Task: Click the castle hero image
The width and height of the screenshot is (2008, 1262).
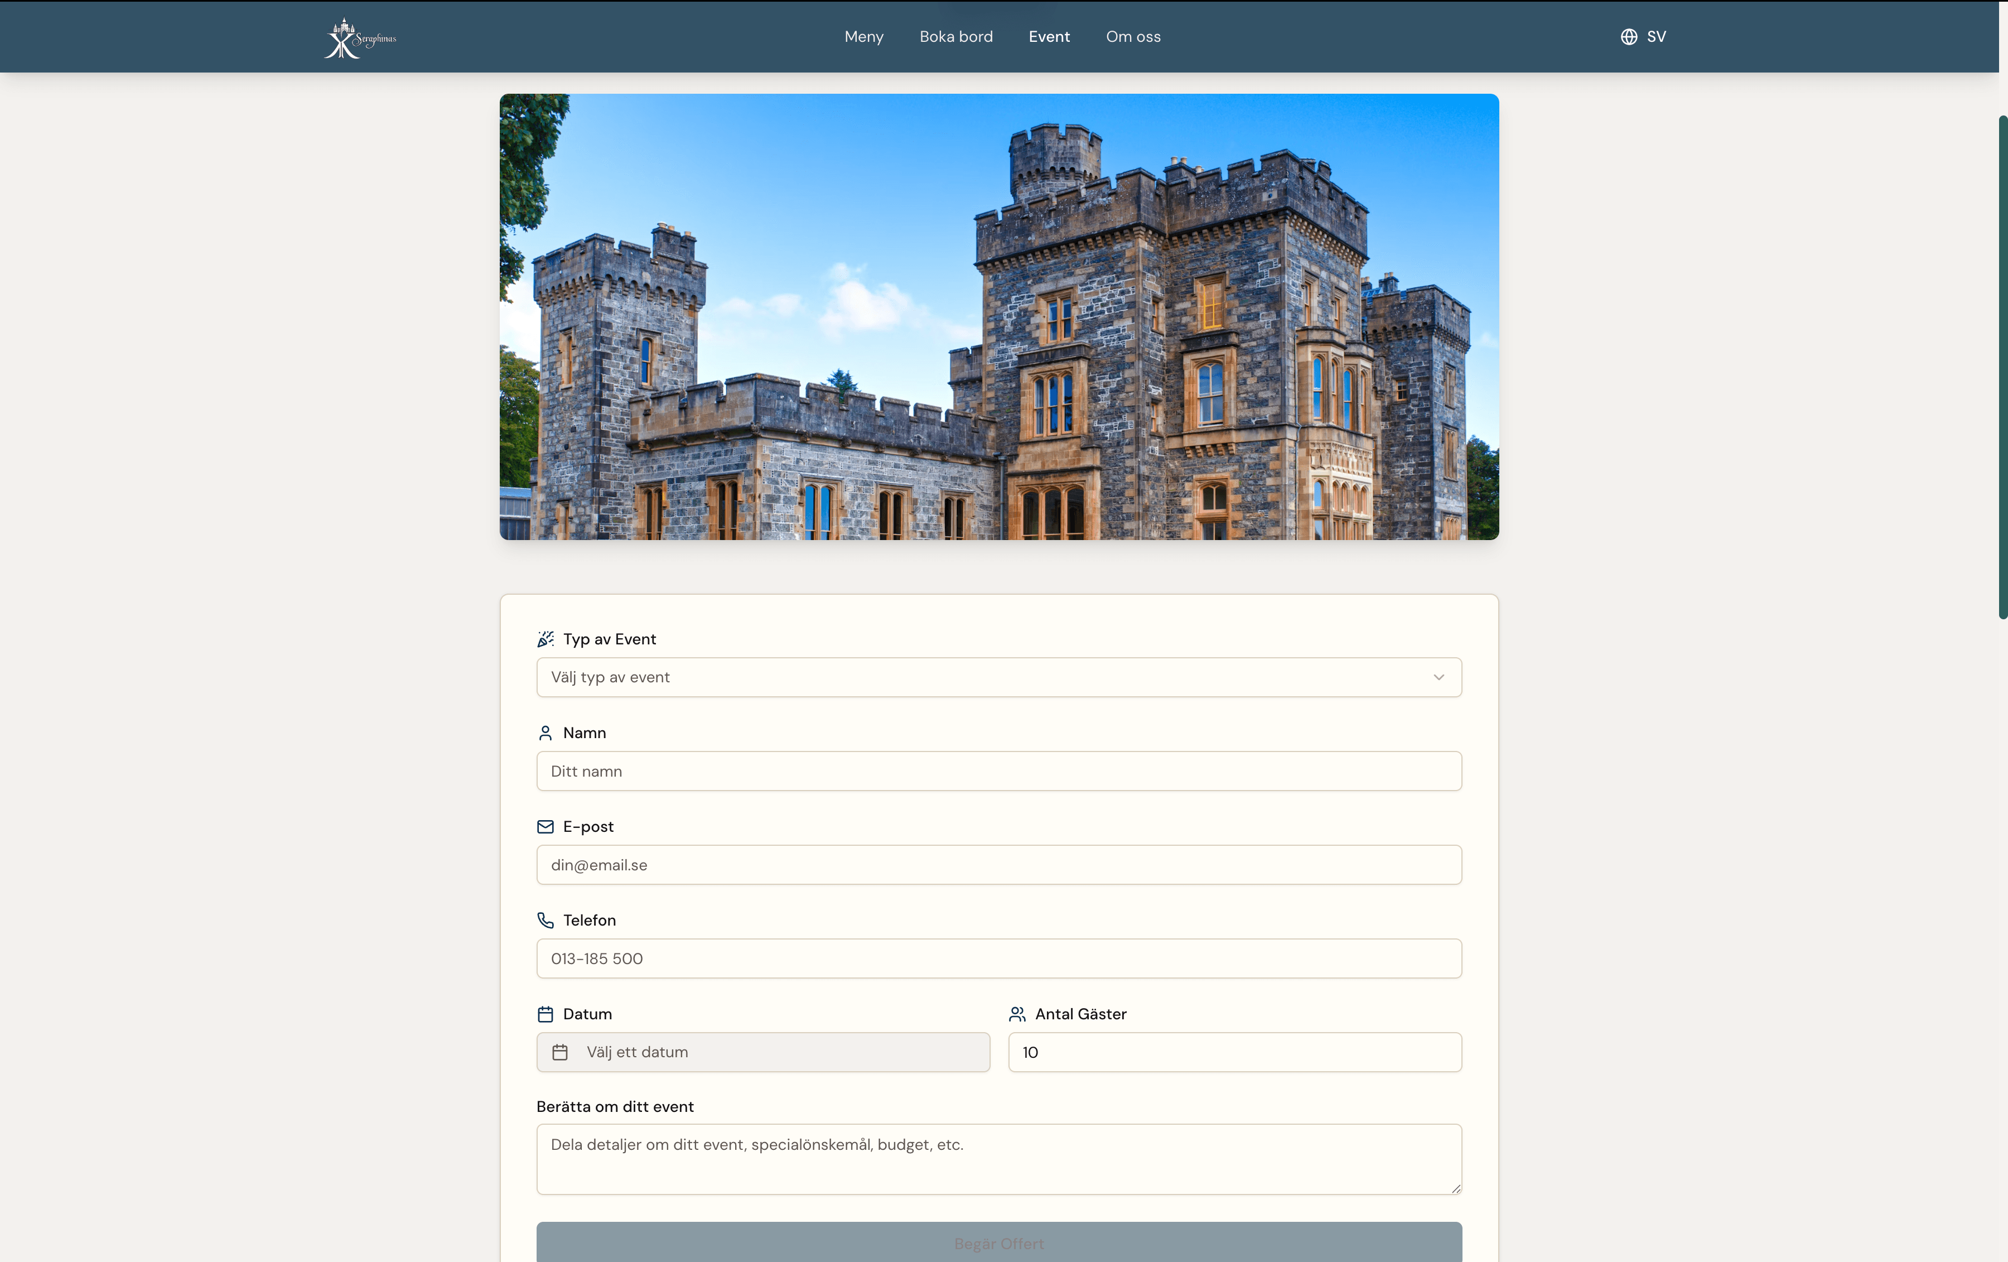Action: (x=998, y=317)
